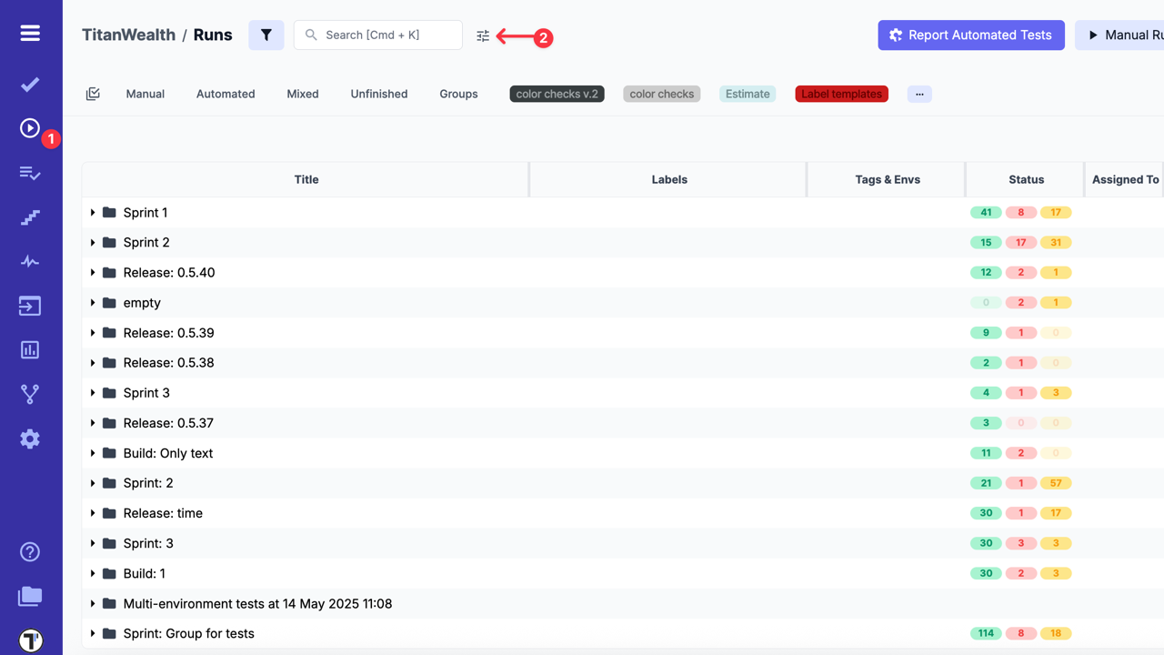Click the TitanWealth breadcrumb link
The width and height of the screenshot is (1164, 655).
(128, 35)
